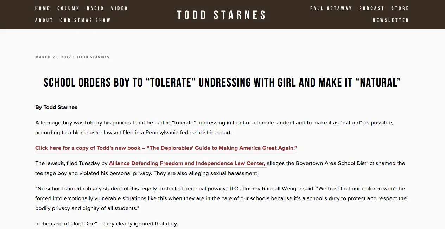
Task: Click the opening paragraph about the teenage boy
Action: [x=214, y=128]
